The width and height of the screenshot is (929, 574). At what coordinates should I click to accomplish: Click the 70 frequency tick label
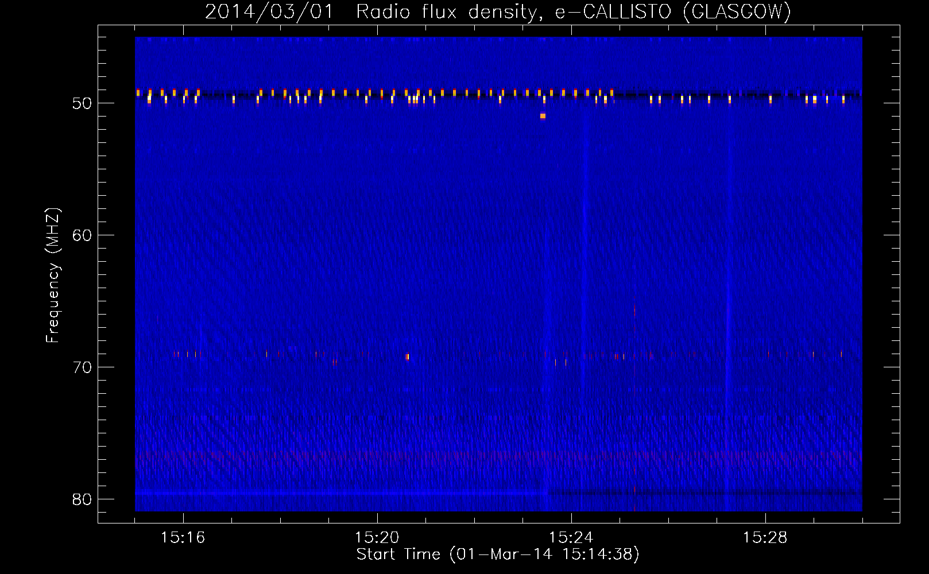point(82,367)
